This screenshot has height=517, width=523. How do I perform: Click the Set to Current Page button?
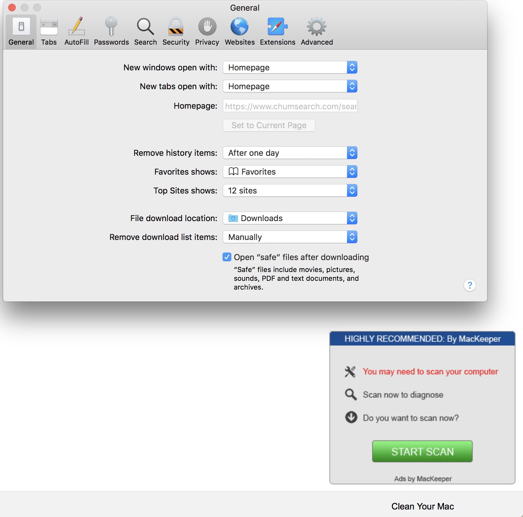click(269, 125)
